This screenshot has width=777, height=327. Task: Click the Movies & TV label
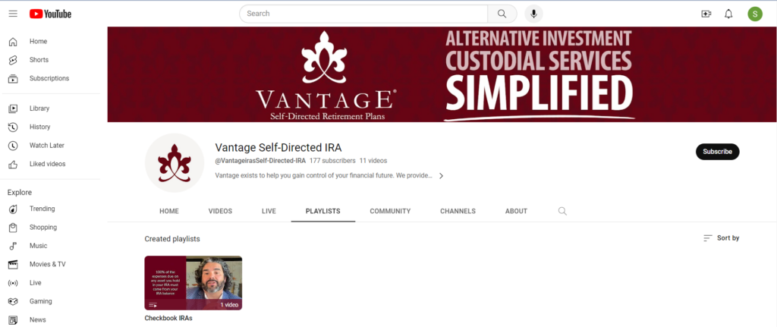(x=47, y=265)
